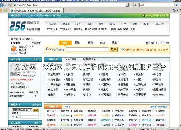Switch to 名站导航 tab

click(x=53, y=59)
